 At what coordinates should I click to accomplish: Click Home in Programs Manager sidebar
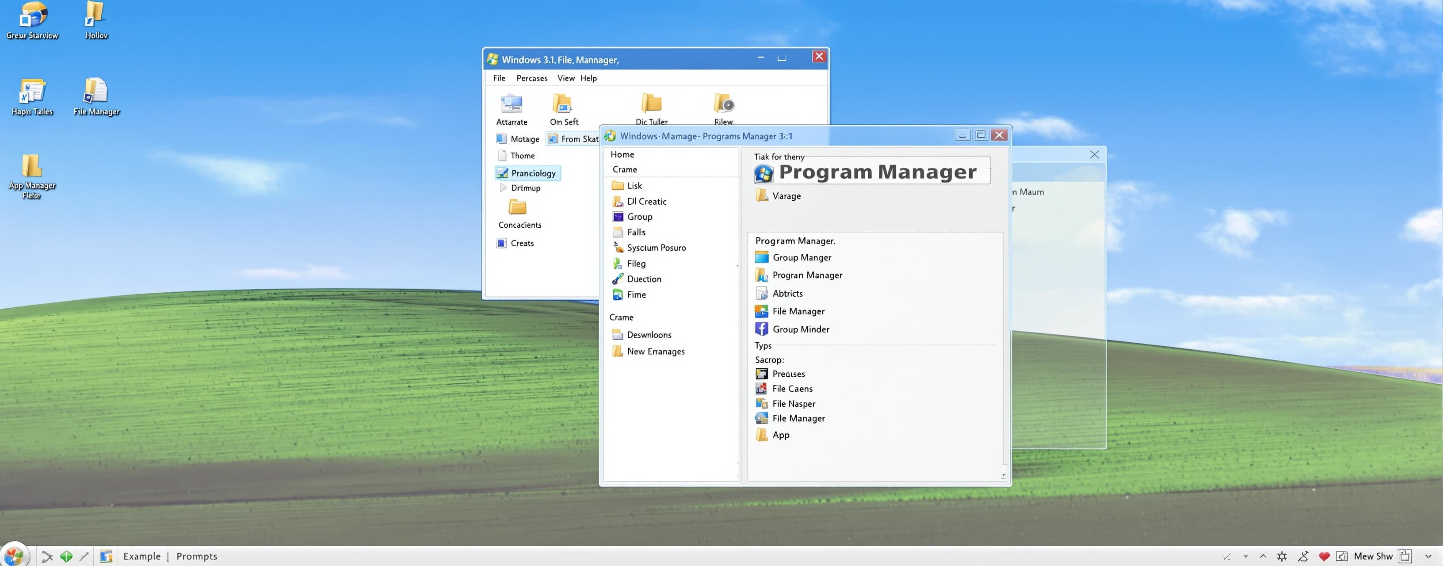[622, 154]
